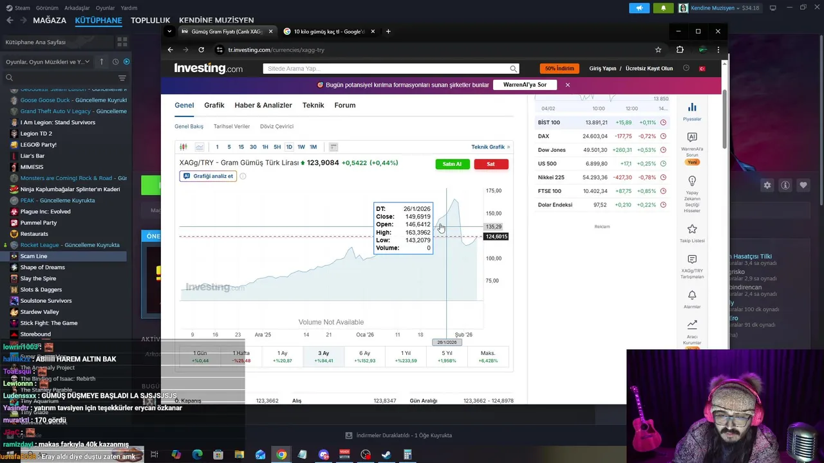This screenshot has width=824, height=463.
Task: Open Steam TOPLULUK menu
Action: pyautogui.click(x=151, y=21)
